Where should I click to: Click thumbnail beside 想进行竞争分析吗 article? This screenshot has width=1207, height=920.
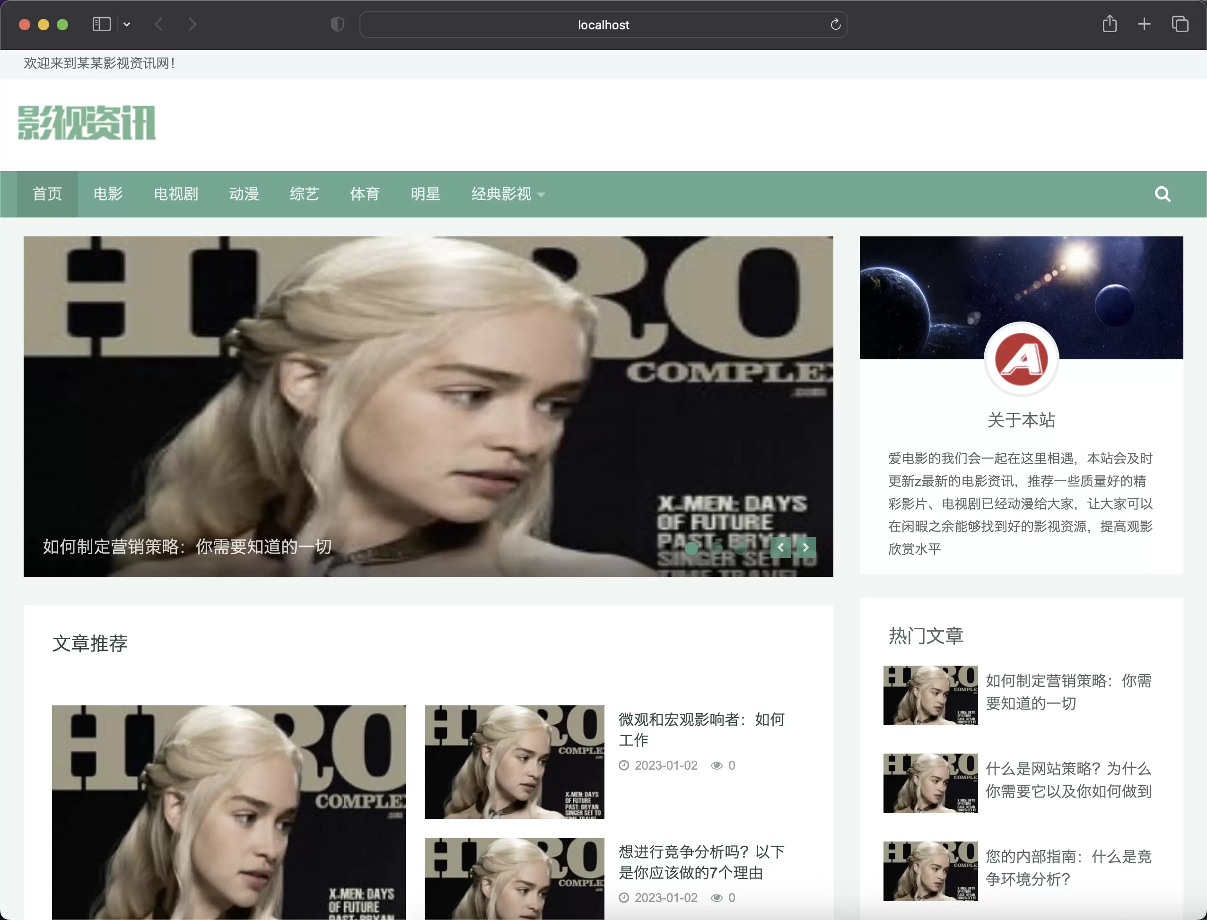click(515, 878)
